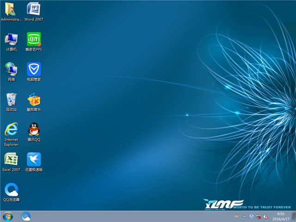Launch QQ Browser from the taskbar
The height and width of the screenshot is (222, 296).
[26, 216]
